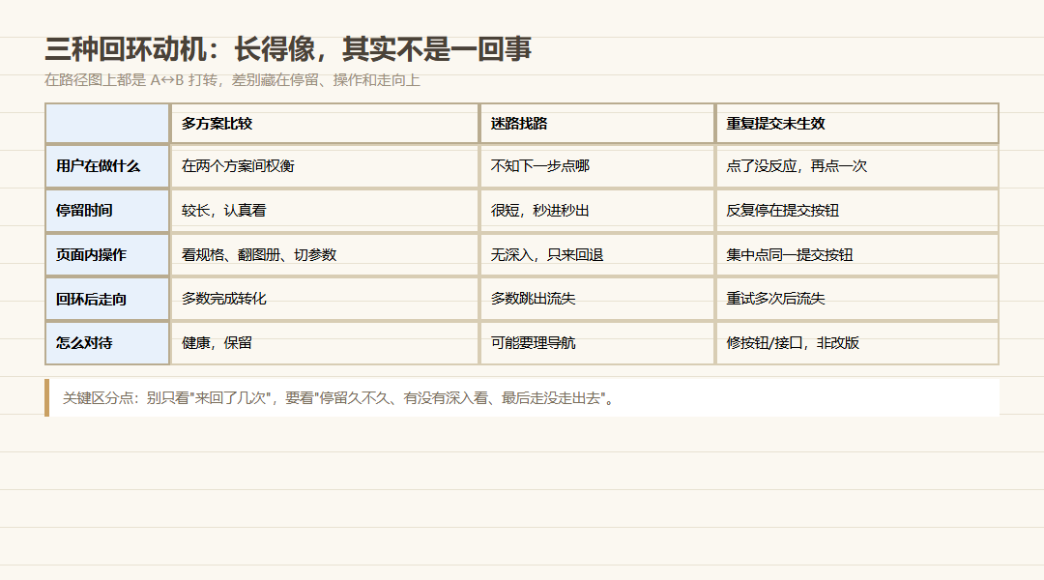Click the cell 多数跳出流失
Image resolution: width=1044 pixels, height=580 pixels.
[x=597, y=299]
